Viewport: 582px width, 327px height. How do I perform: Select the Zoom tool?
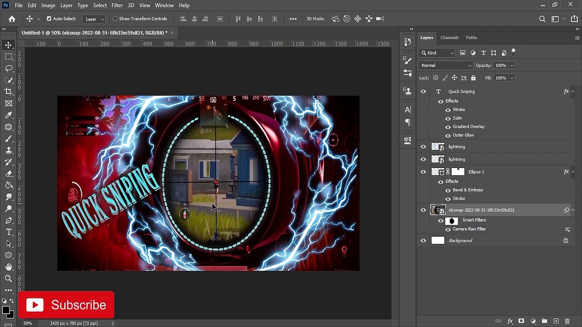pyautogui.click(x=9, y=278)
